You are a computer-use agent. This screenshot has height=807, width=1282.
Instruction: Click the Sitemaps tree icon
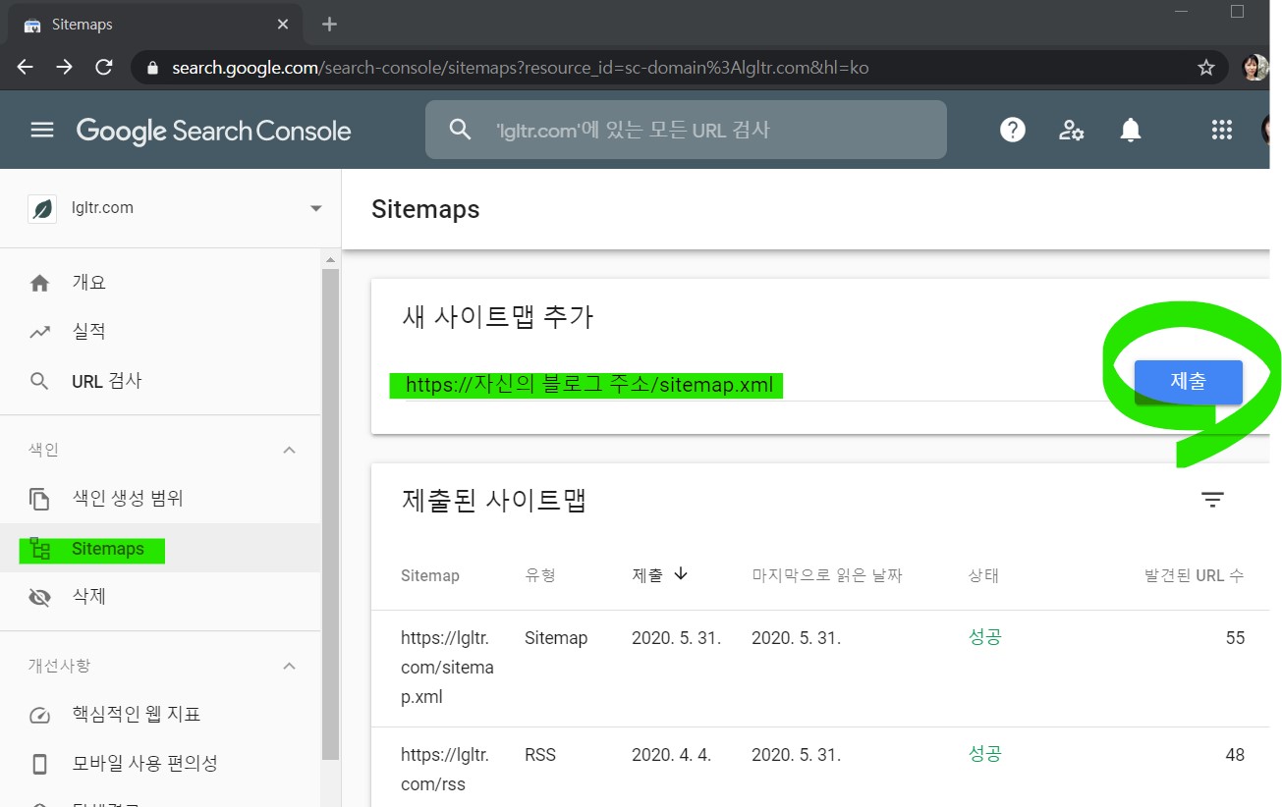click(x=39, y=549)
